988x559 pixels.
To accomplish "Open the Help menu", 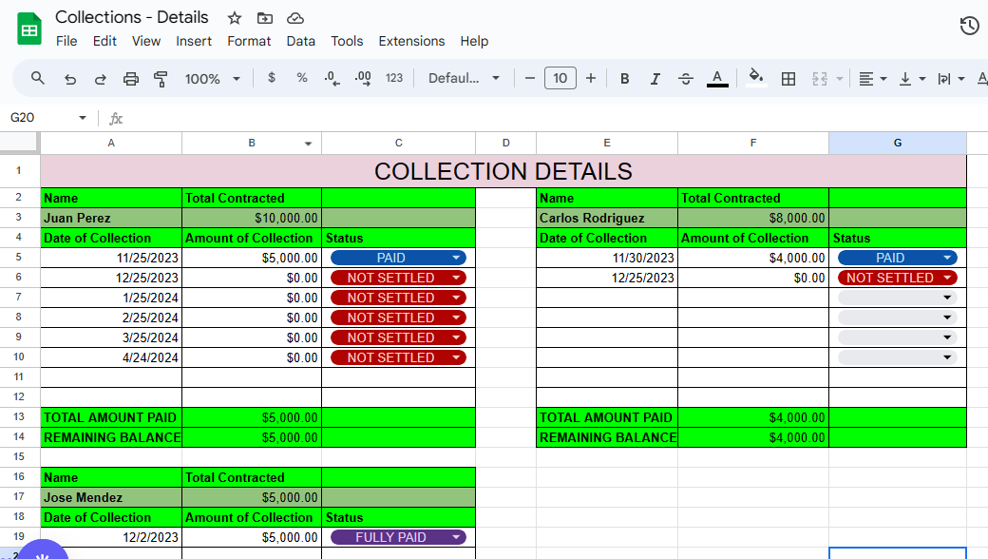I will click(x=474, y=41).
